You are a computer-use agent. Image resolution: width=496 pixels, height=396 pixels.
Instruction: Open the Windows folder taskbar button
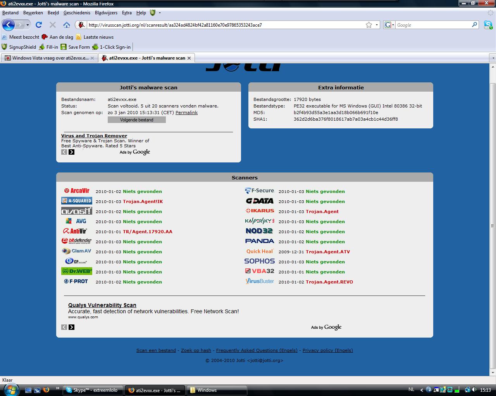click(x=217, y=390)
